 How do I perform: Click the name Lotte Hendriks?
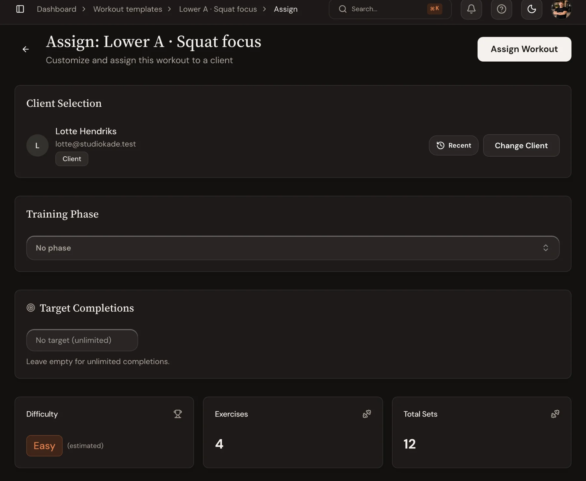tap(86, 131)
